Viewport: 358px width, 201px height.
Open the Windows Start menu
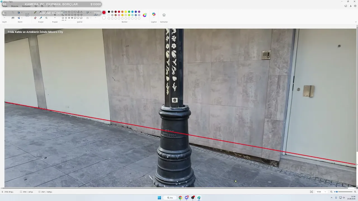tap(159, 198)
